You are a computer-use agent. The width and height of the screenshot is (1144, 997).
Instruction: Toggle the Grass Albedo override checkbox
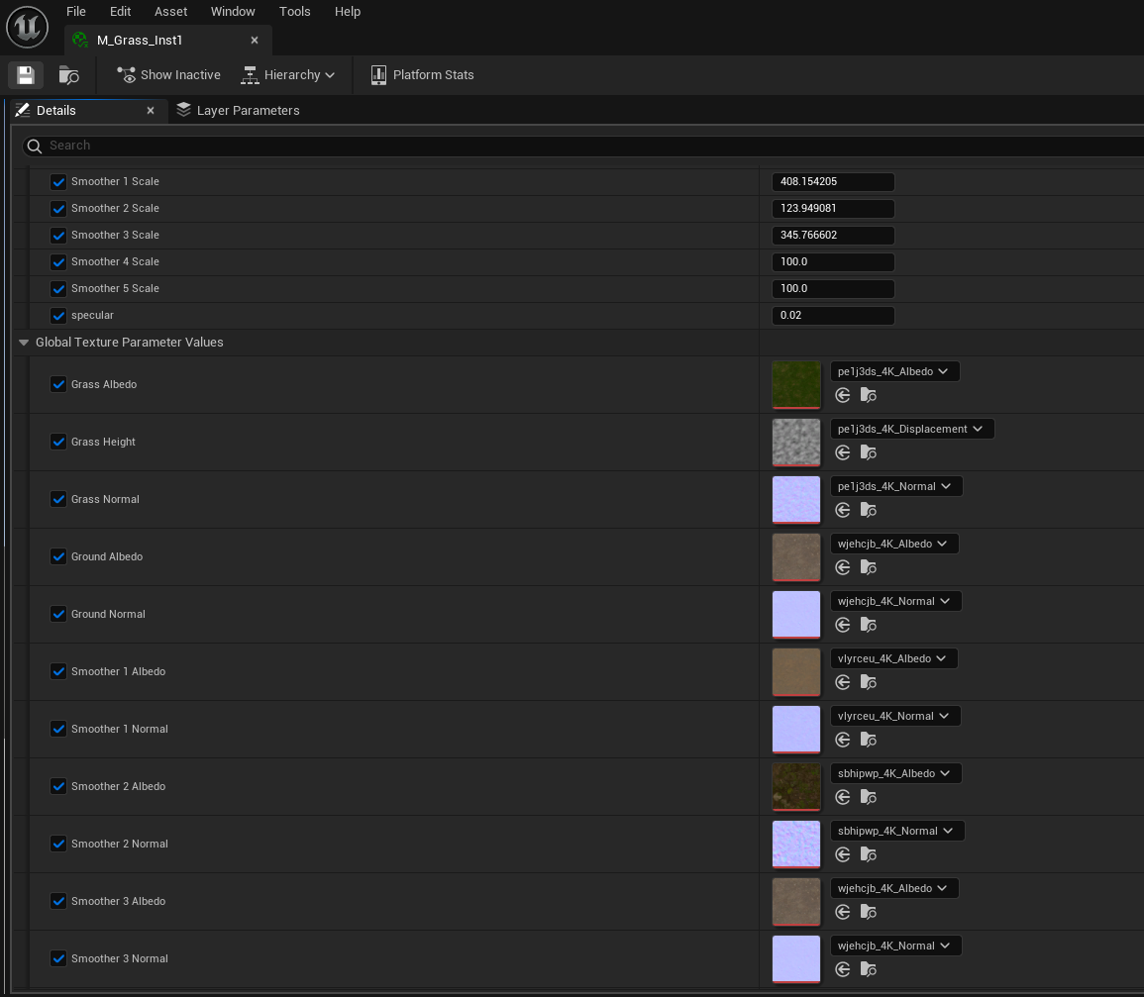coord(58,384)
